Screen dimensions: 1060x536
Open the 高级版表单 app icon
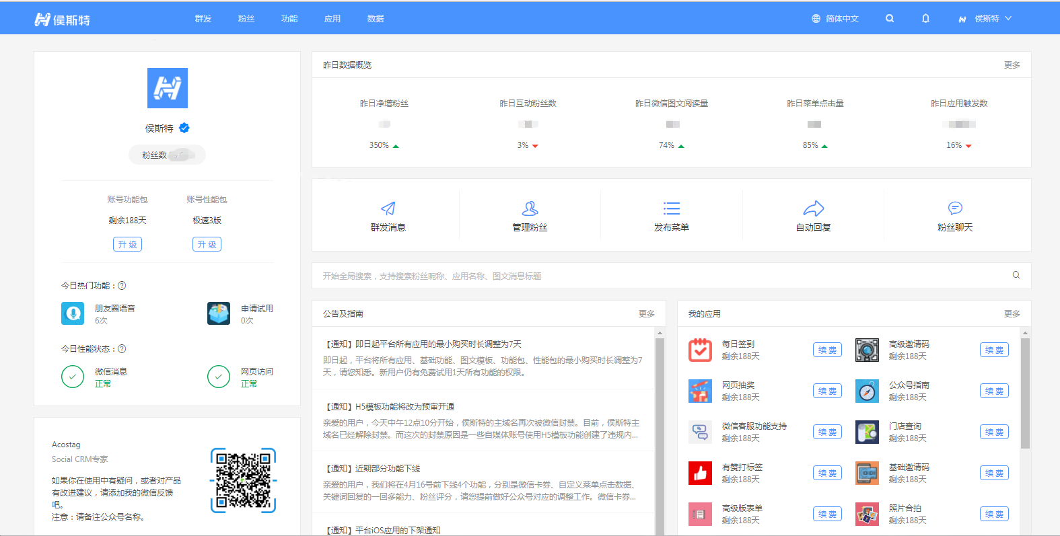pyautogui.click(x=700, y=514)
